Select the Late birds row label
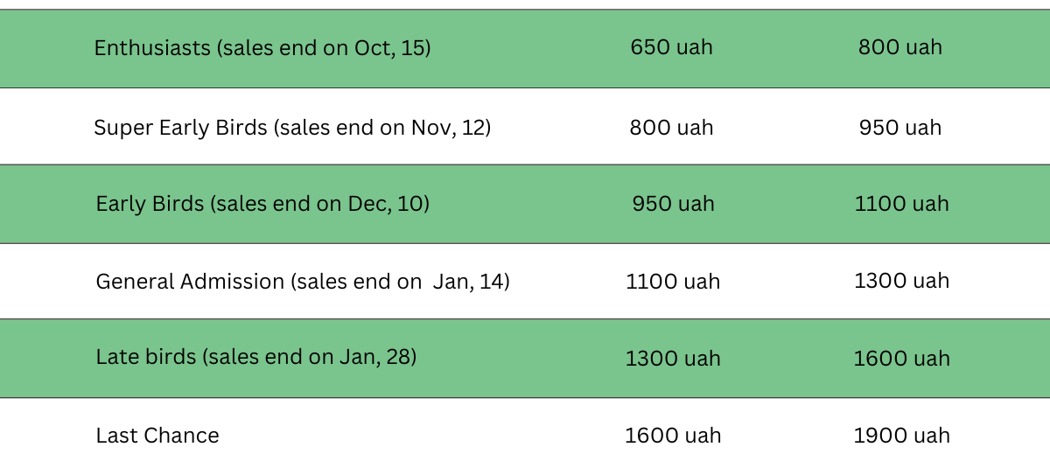Screen dimensions: 1050x475 pyautogui.click(x=256, y=357)
